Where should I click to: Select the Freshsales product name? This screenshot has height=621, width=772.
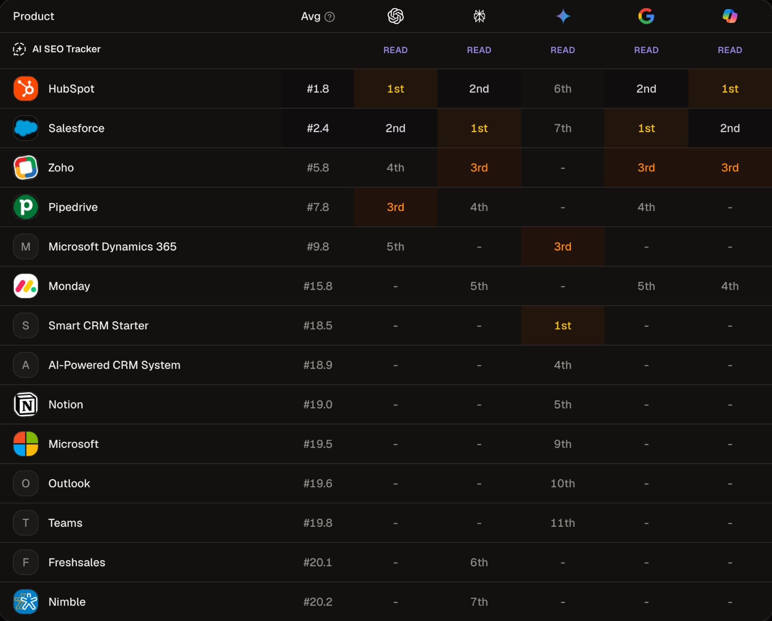tap(77, 562)
